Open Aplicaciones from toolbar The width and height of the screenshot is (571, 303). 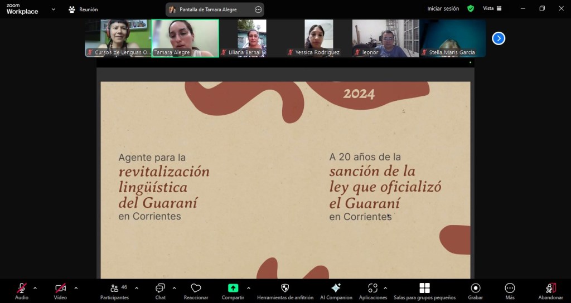click(x=372, y=289)
